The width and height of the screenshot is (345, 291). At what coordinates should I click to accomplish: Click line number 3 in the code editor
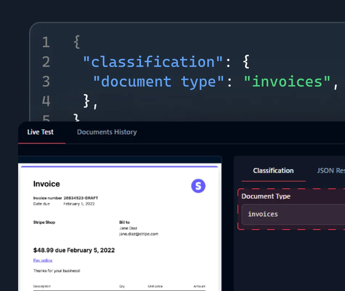pos(46,81)
